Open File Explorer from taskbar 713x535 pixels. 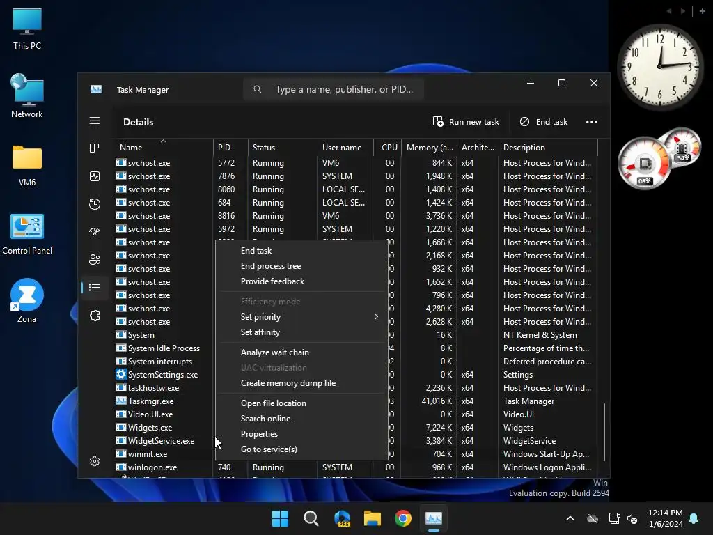(x=373, y=518)
